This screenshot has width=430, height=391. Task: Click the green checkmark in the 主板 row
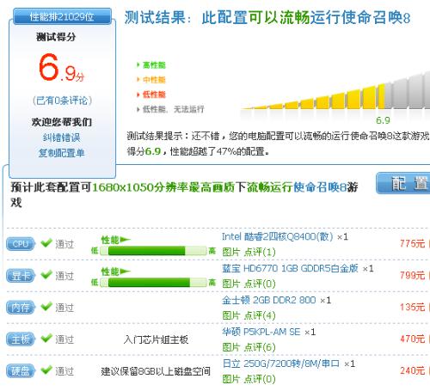coord(46,339)
